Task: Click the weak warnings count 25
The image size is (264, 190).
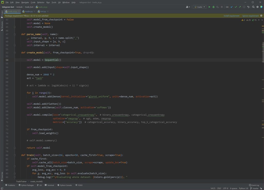Action: coord(249,20)
